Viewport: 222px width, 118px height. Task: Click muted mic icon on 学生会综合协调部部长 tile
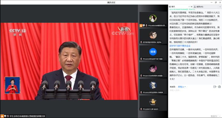[x=147, y=26]
